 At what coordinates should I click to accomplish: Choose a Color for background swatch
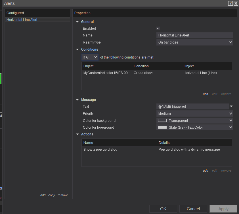(x=195, y=121)
